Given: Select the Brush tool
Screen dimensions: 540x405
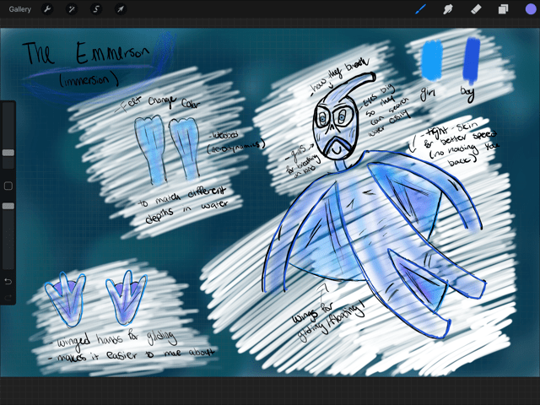Looking at the screenshot, I should click(422, 9).
